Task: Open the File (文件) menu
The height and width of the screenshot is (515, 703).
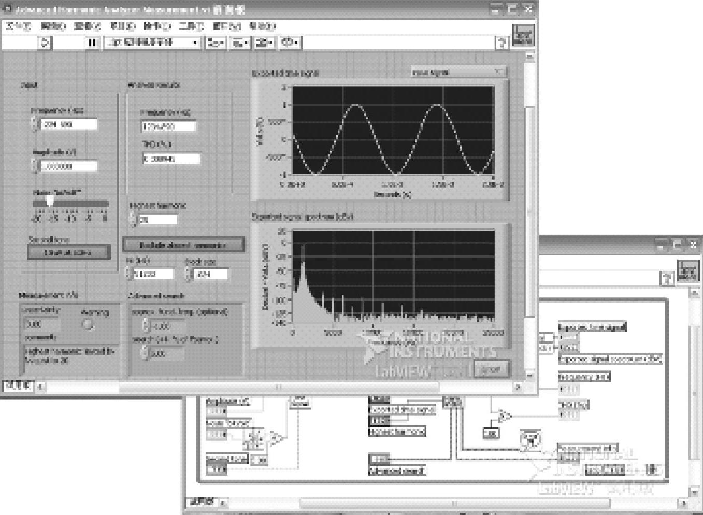Action: 18,25
